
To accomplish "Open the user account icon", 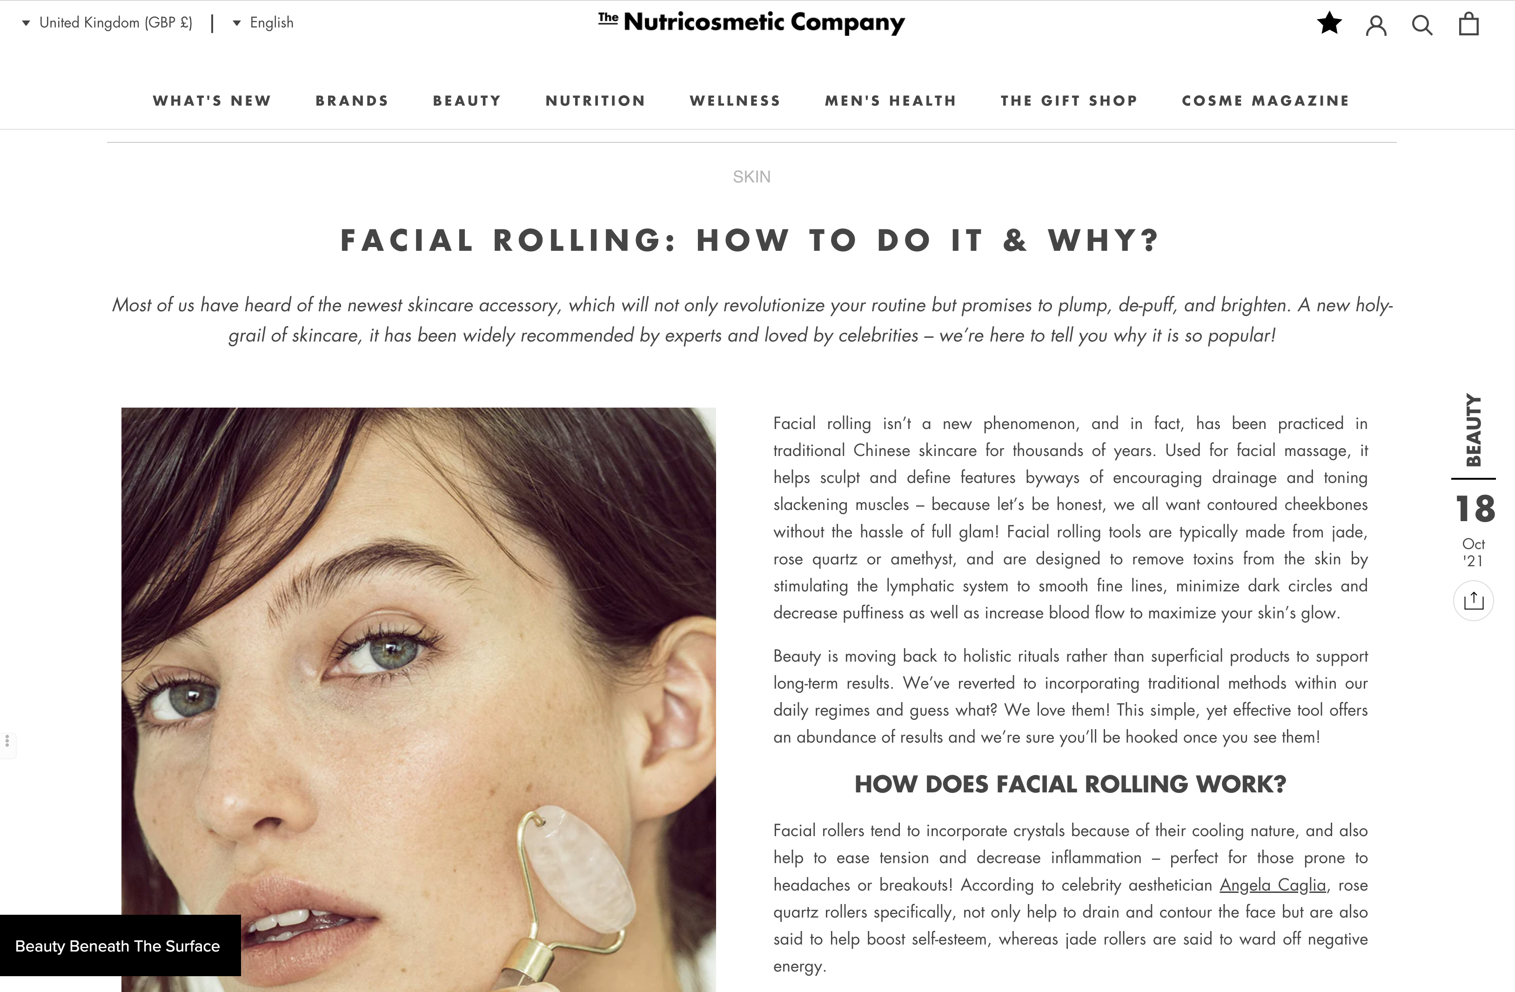I will pos(1375,26).
